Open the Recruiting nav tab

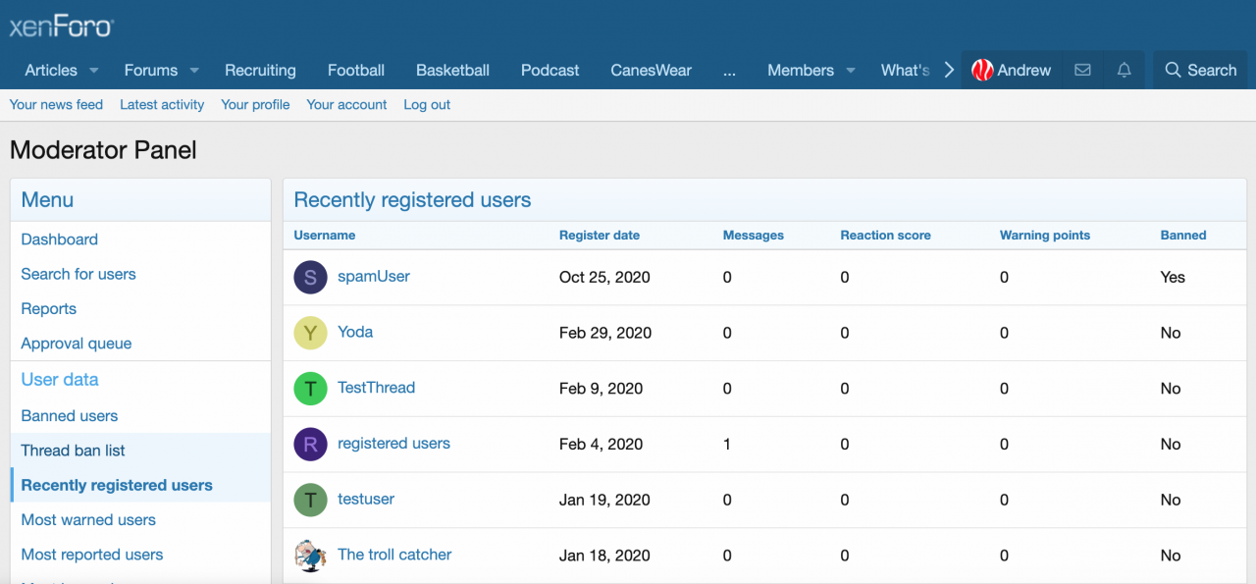260,70
